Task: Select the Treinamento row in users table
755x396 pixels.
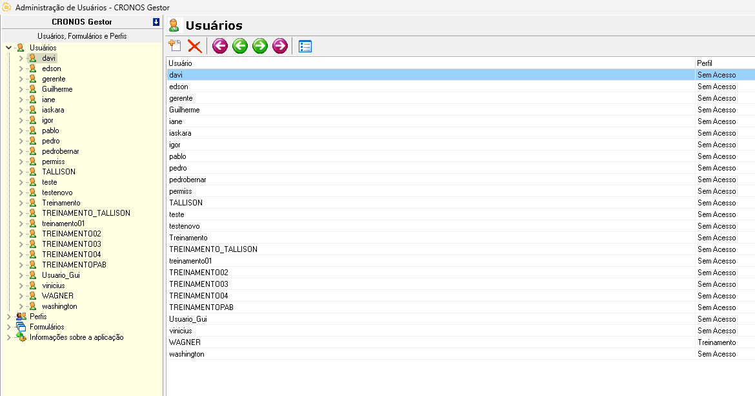Action: 461,238
